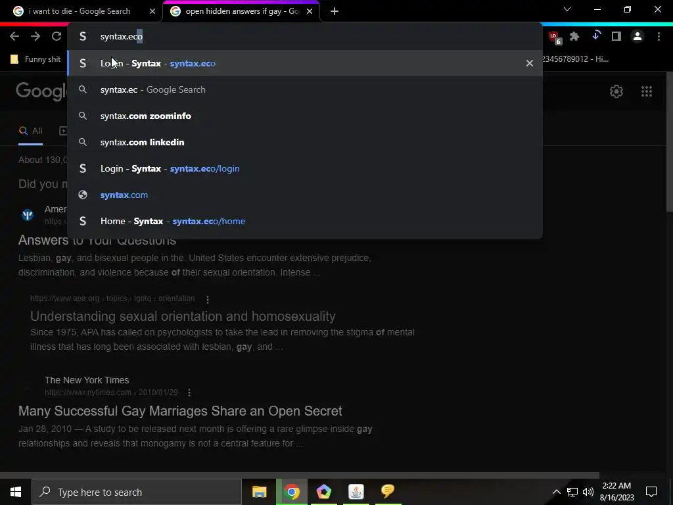This screenshot has height=505, width=673.
Task: Open the Chrome profile avatar
Action: 638,37
